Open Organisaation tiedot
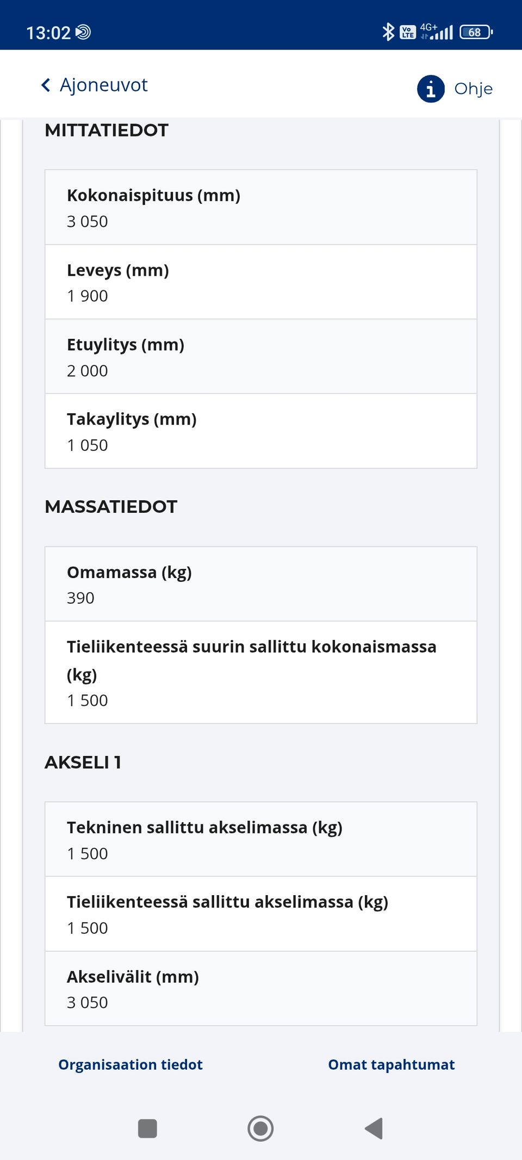The image size is (522, 1160). [130, 1064]
